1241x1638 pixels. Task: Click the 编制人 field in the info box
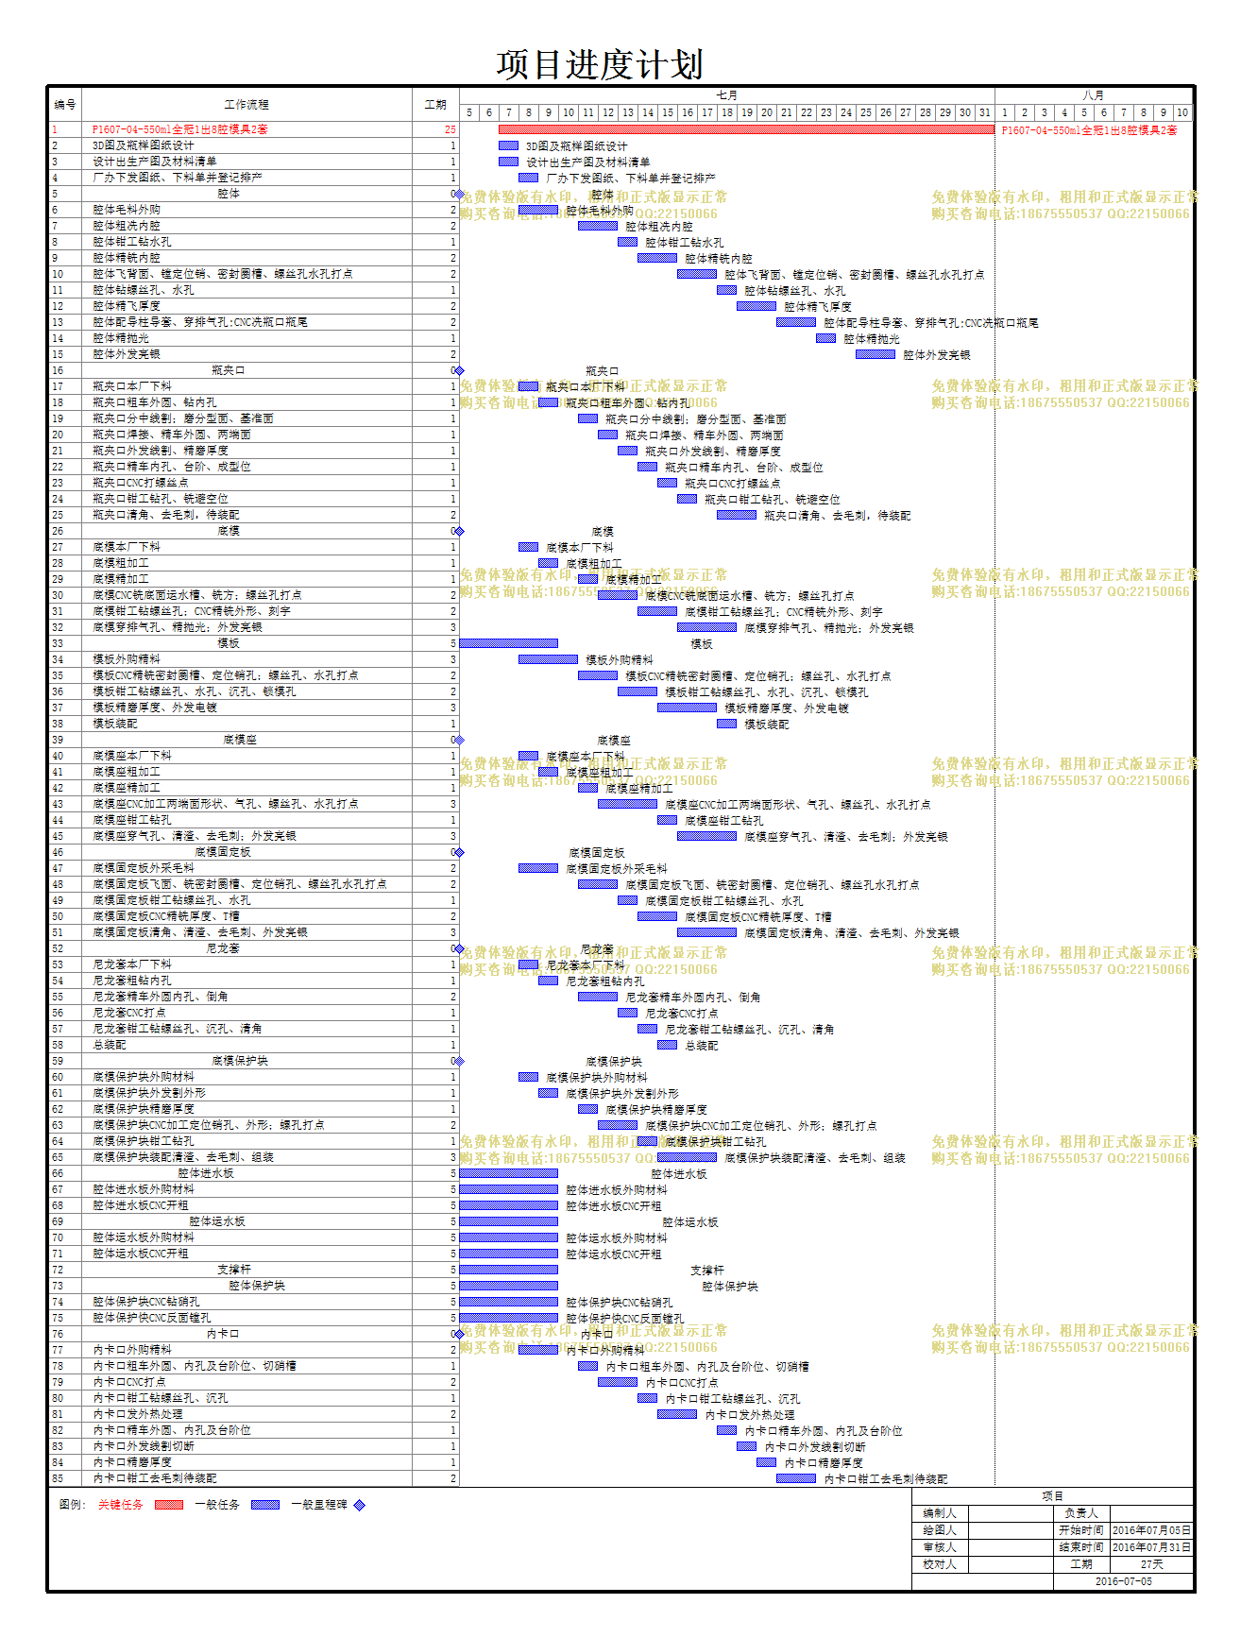[1011, 1513]
